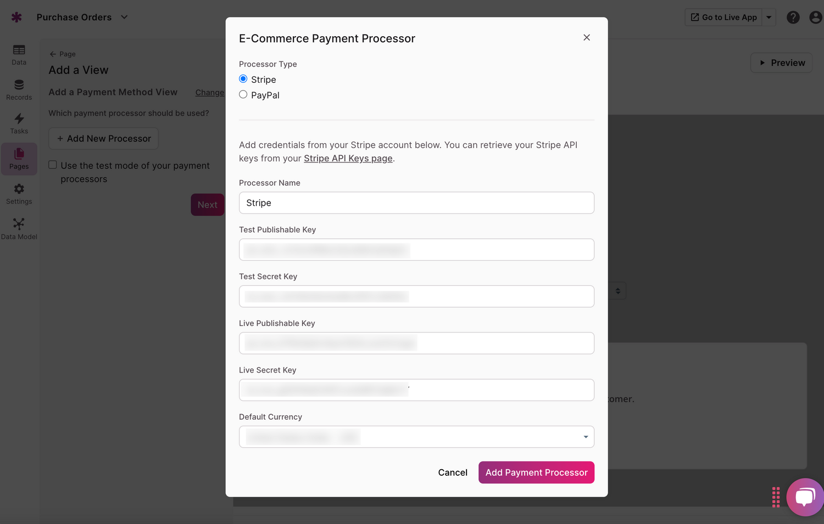The height and width of the screenshot is (524, 824).
Task: Select PayPal as the processor type
Action: [x=243, y=94]
